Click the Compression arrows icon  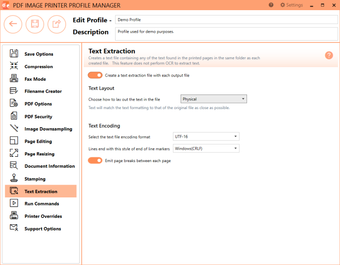tap(14, 66)
